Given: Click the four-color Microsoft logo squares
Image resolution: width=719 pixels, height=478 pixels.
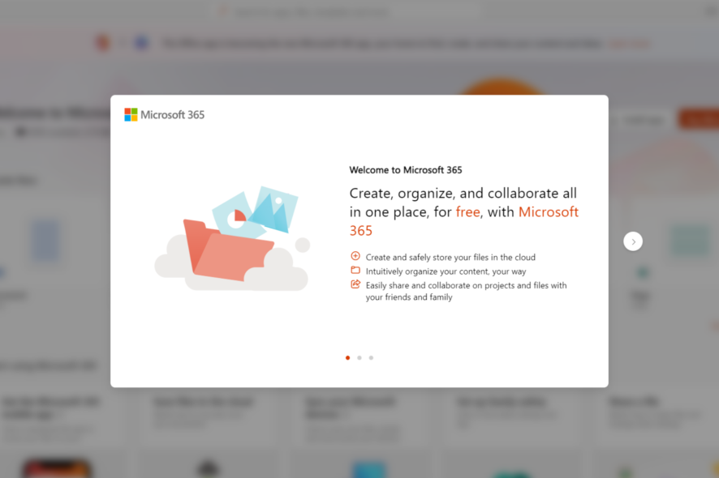Looking at the screenshot, I should coord(131,114).
